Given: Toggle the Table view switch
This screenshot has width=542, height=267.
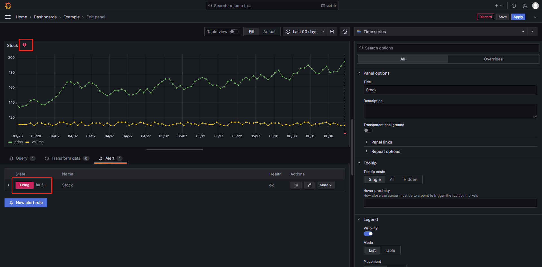Looking at the screenshot, I should click(233, 32).
